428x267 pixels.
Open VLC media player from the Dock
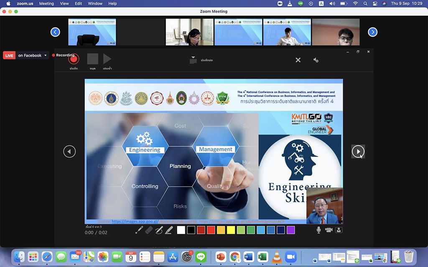[277, 257]
